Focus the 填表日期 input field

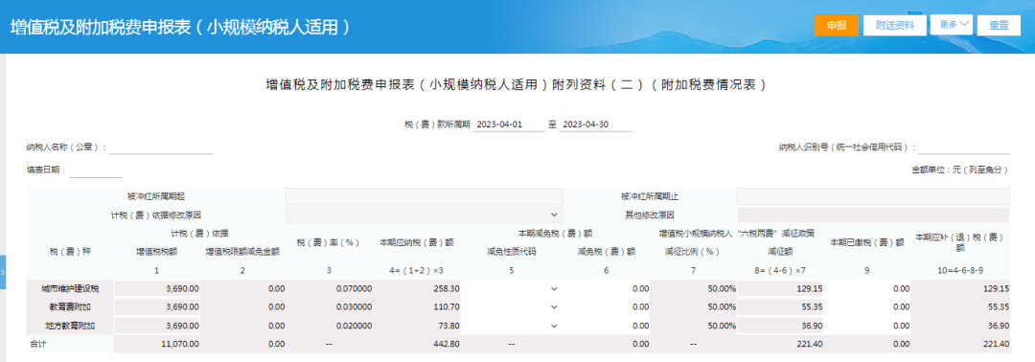(x=96, y=170)
